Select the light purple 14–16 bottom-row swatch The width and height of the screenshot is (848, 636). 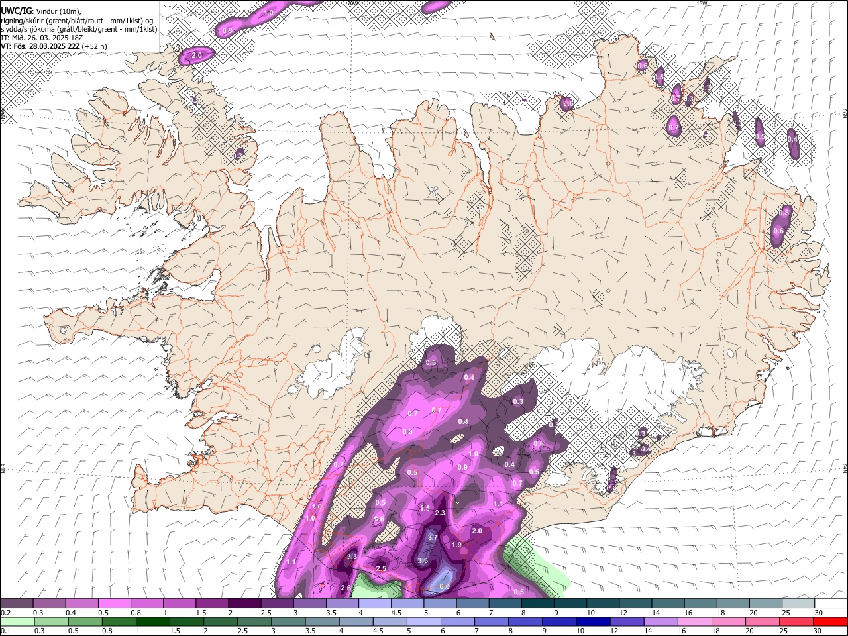coord(661,621)
